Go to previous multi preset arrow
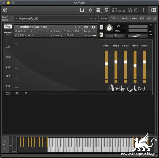The image size is (159, 158). tap(91, 19)
